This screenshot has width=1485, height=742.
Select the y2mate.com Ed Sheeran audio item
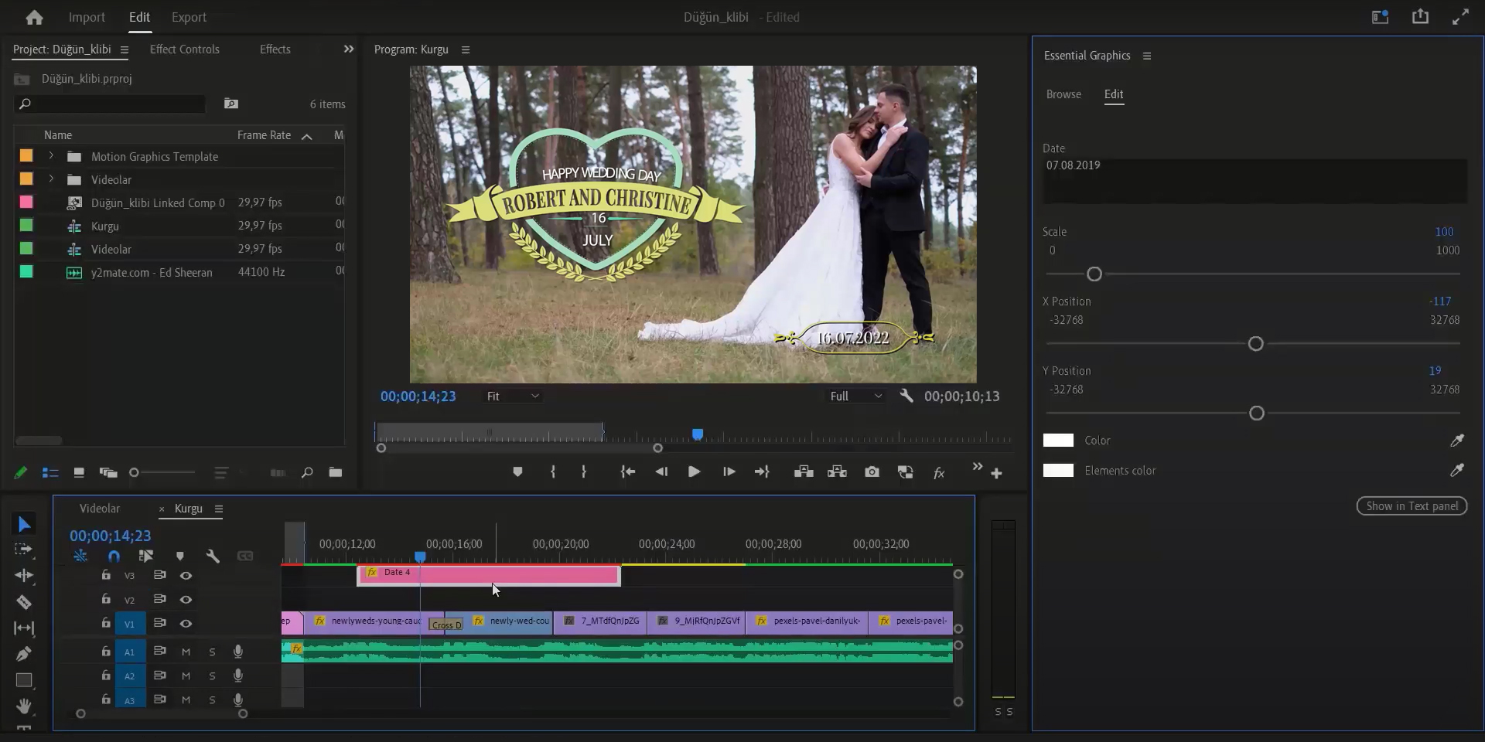152,272
